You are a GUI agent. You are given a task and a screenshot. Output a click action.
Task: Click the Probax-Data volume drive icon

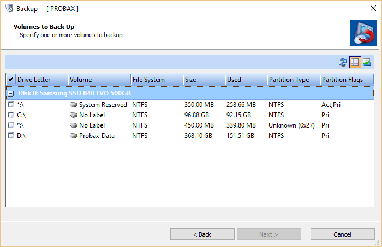click(x=74, y=136)
